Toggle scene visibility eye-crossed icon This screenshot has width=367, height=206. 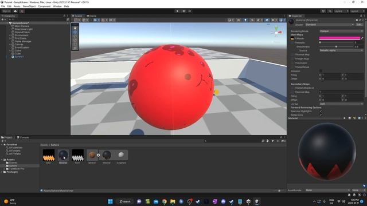click(267, 20)
